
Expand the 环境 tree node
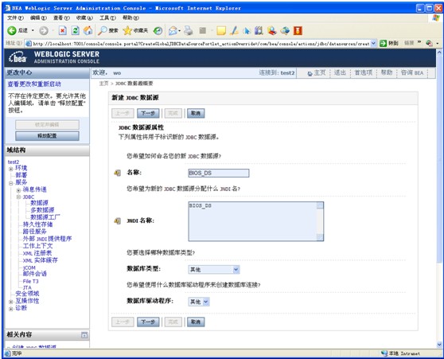pyautogui.click(x=11, y=169)
